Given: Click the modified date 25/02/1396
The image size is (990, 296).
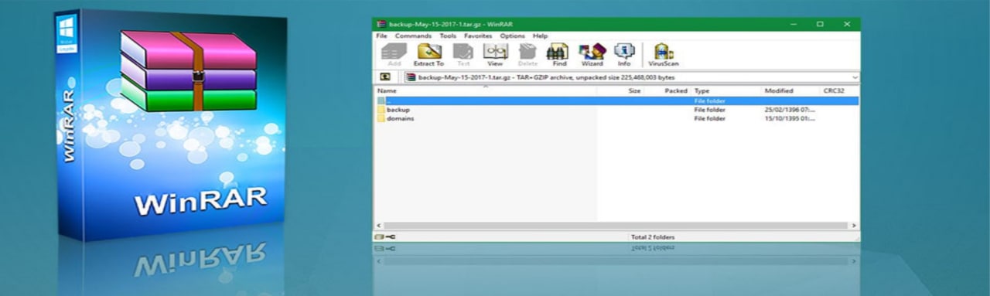Looking at the screenshot, I should coord(790,110).
